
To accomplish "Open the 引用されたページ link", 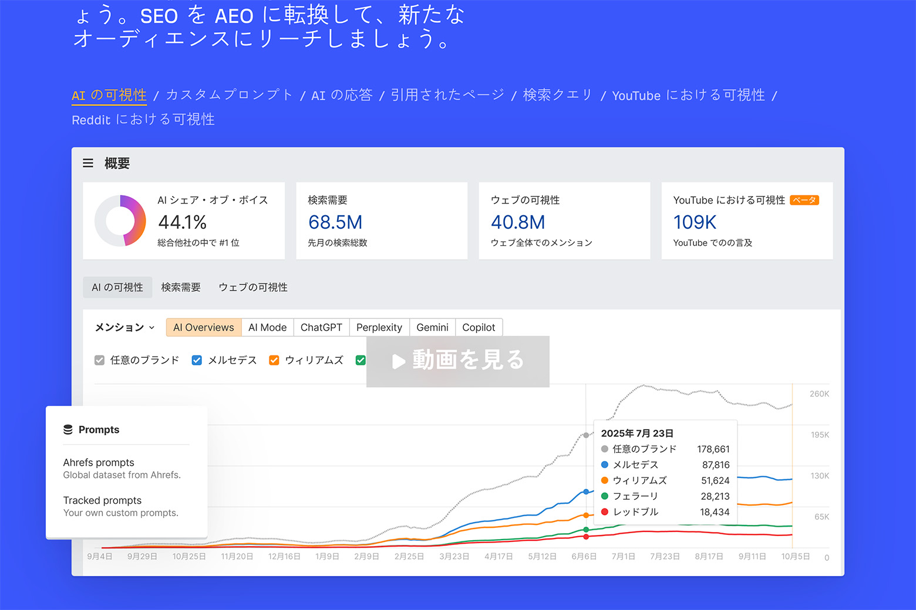I will tap(447, 95).
